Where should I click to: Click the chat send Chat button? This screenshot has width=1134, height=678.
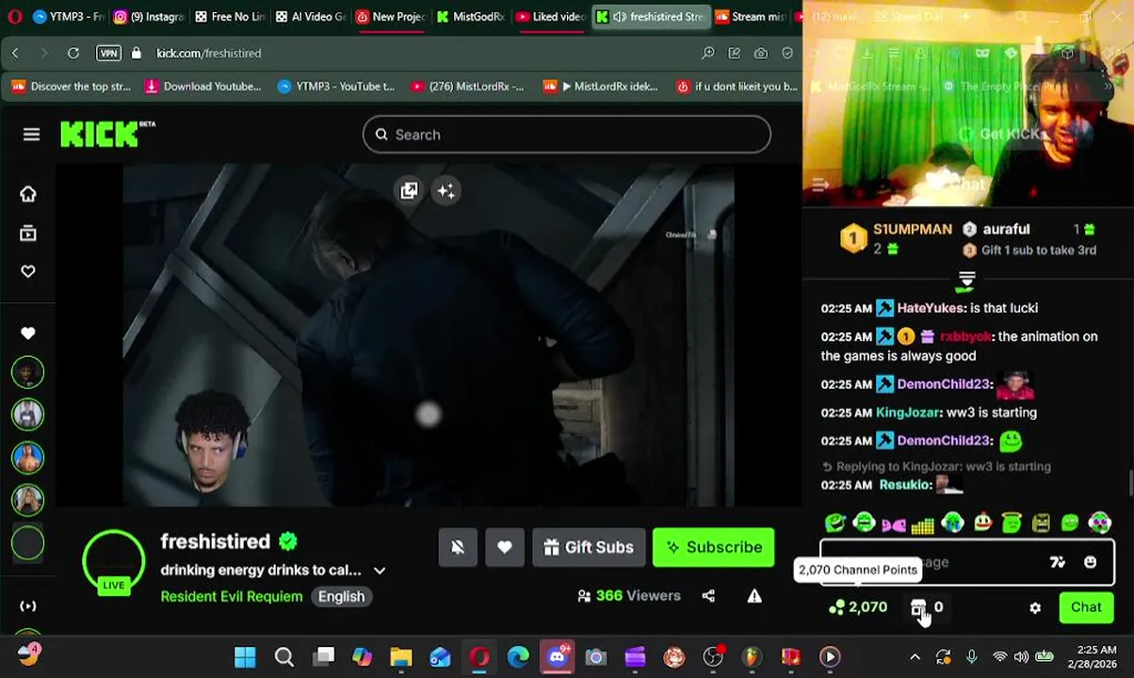[x=1085, y=607]
